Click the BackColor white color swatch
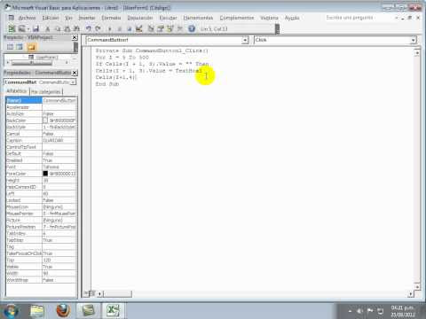The image size is (426, 319). coord(45,121)
